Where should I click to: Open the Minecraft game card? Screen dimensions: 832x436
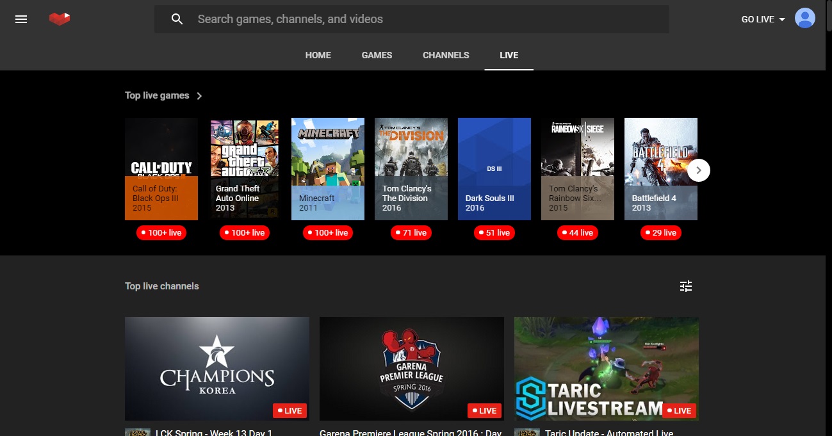coord(328,169)
